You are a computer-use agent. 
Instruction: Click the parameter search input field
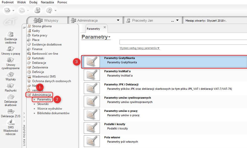[x=183, y=42]
